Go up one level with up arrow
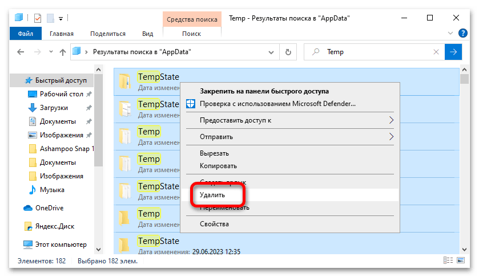This screenshot has width=479, height=277. pos(63,52)
